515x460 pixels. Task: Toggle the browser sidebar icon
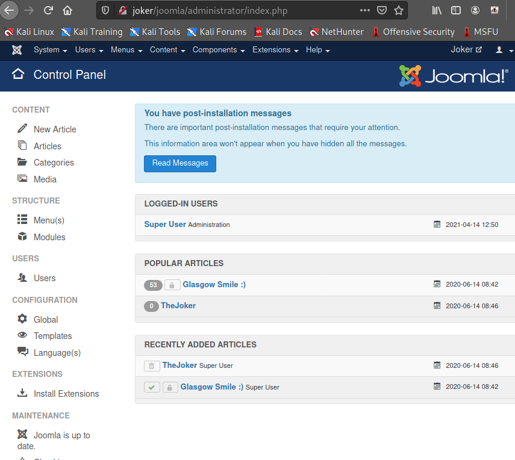tap(456, 10)
